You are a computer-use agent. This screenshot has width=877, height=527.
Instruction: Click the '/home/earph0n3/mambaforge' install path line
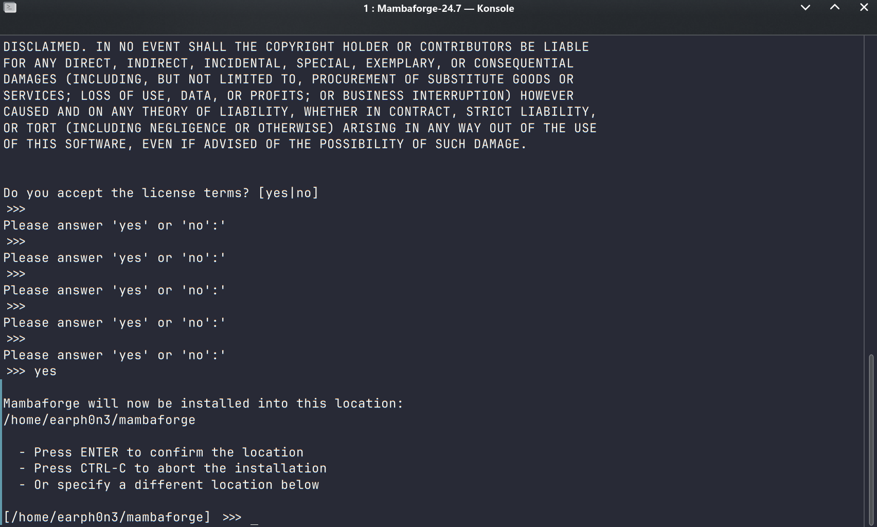pyautogui.click(x=99, y=420)
